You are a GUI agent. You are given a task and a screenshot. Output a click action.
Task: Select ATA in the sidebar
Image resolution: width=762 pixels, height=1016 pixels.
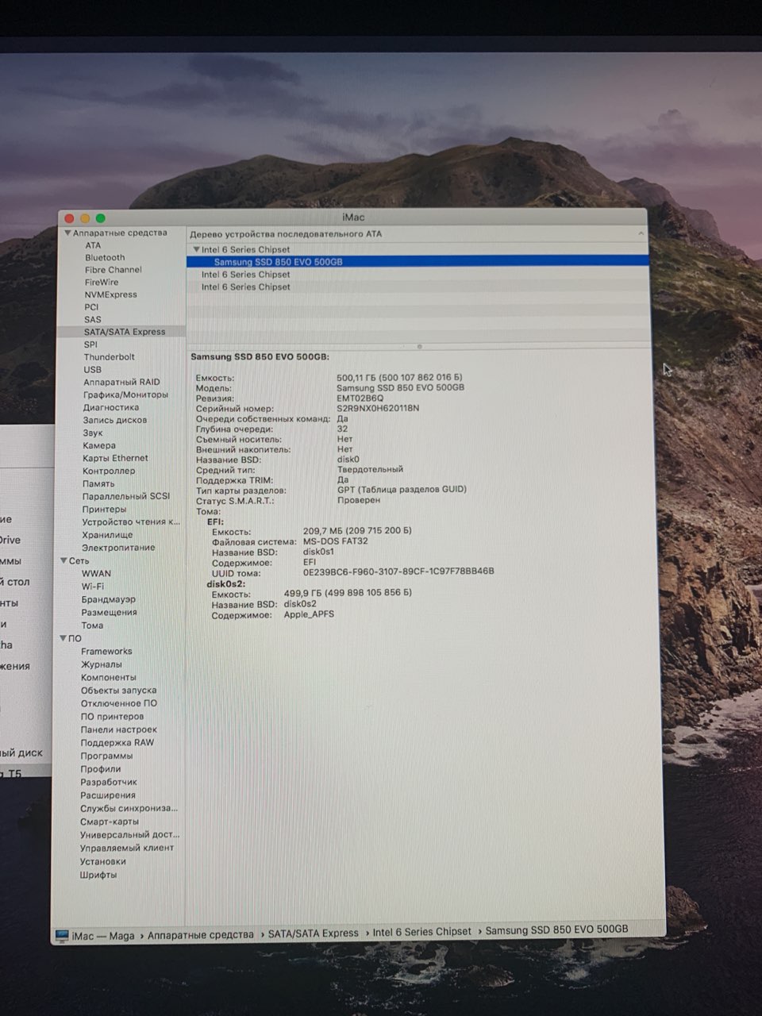(93, 245)
